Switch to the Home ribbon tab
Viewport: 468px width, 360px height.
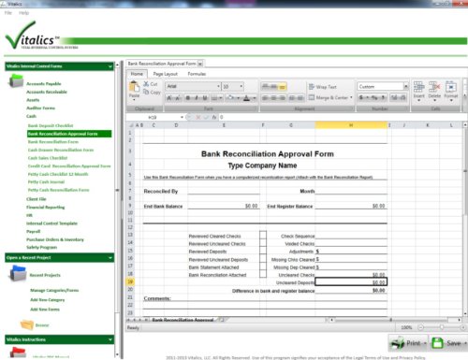(137, 74)
